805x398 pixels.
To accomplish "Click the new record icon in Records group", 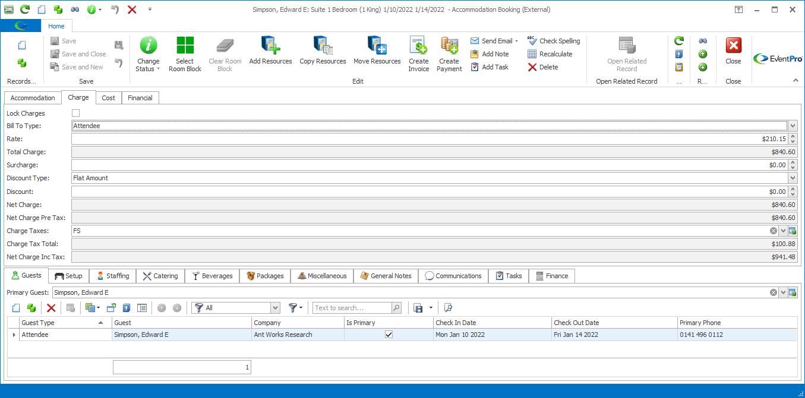I will tap(22, 45).
